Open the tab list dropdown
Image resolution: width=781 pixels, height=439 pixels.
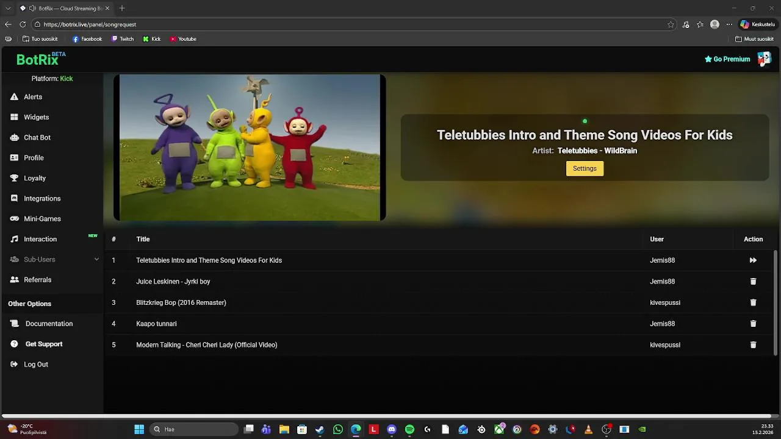[x=8, y=9]
